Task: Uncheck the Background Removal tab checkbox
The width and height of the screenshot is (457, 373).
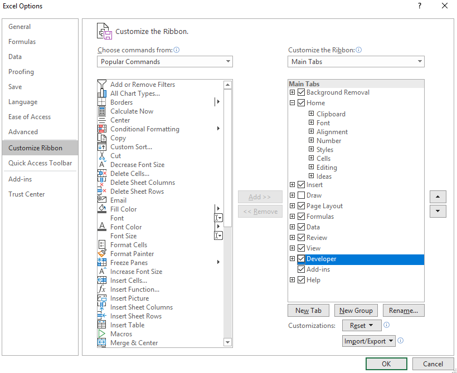Action: pos(301,92)
